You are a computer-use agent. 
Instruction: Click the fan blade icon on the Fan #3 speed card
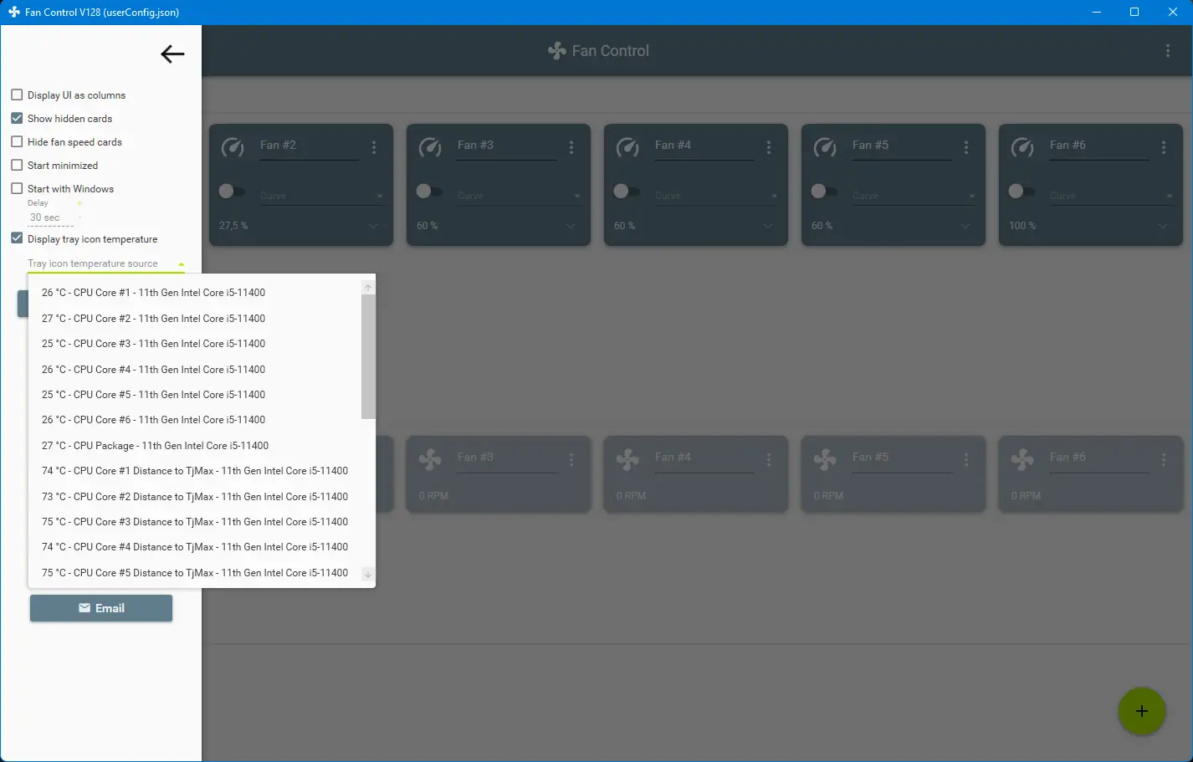pyautogui.click(x=430, y=459)
